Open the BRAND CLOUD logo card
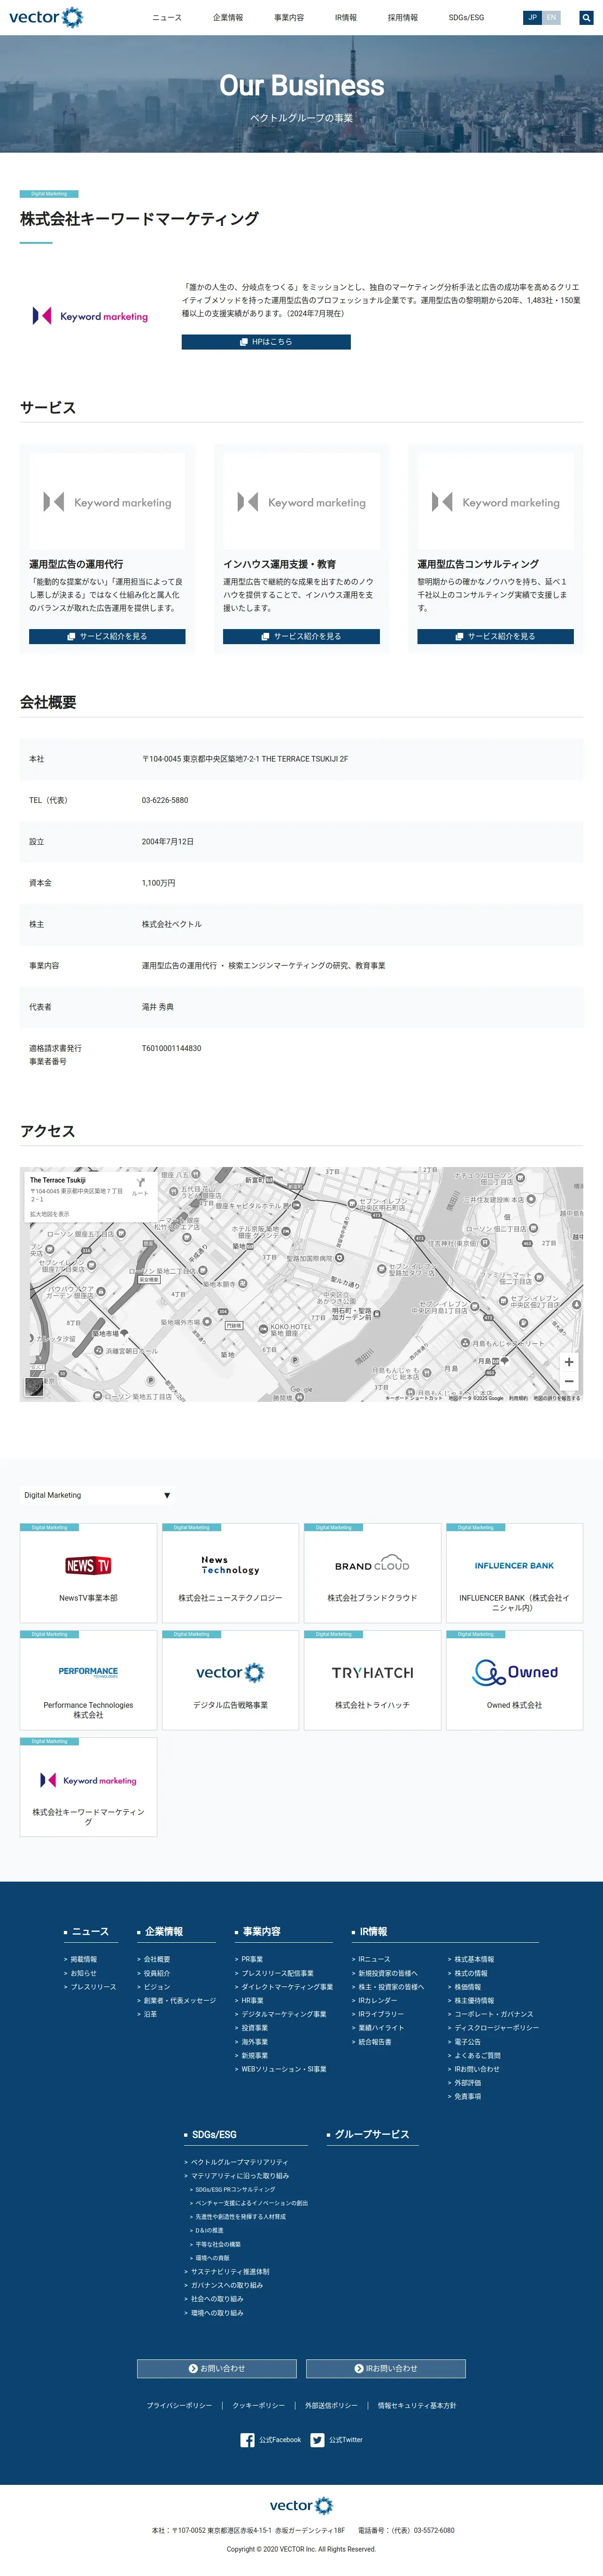 372,1572
